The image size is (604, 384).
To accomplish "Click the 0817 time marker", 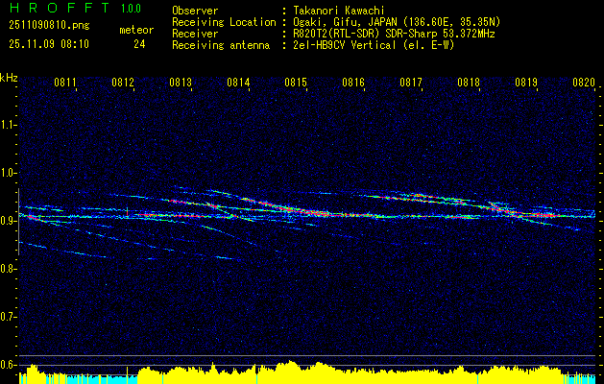I will pos(411,83).
